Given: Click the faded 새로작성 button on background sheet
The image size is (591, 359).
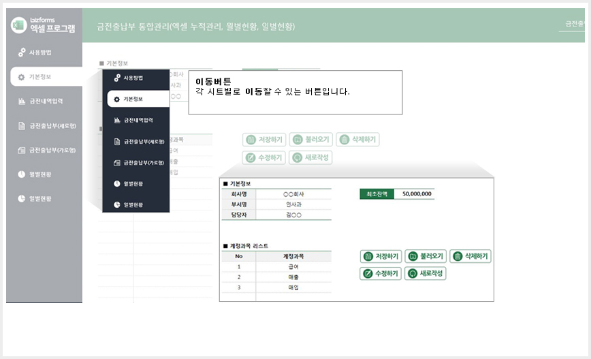Looking at the screenshot, I should point(310,157).
